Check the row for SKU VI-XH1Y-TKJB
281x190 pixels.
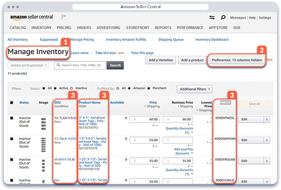click(x=12, y=160)
